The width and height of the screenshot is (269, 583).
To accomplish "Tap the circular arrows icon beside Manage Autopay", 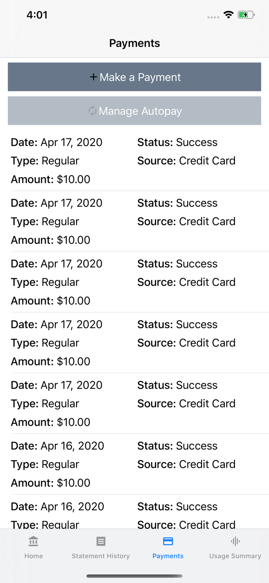I will coord(92,111).
